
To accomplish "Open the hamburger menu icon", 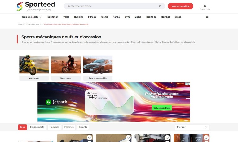I will [207, 17].
